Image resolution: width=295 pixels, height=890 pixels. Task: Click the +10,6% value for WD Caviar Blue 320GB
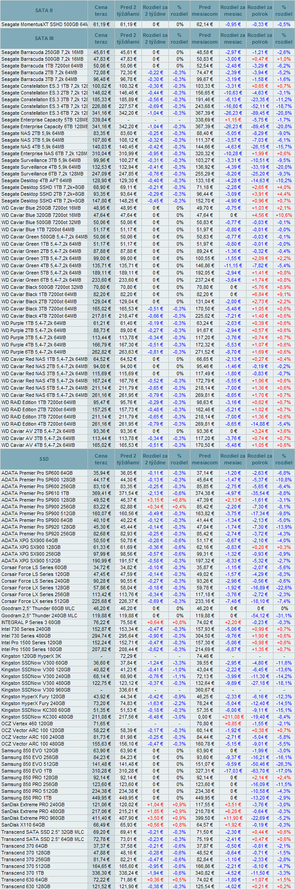[x=284, y=215]
